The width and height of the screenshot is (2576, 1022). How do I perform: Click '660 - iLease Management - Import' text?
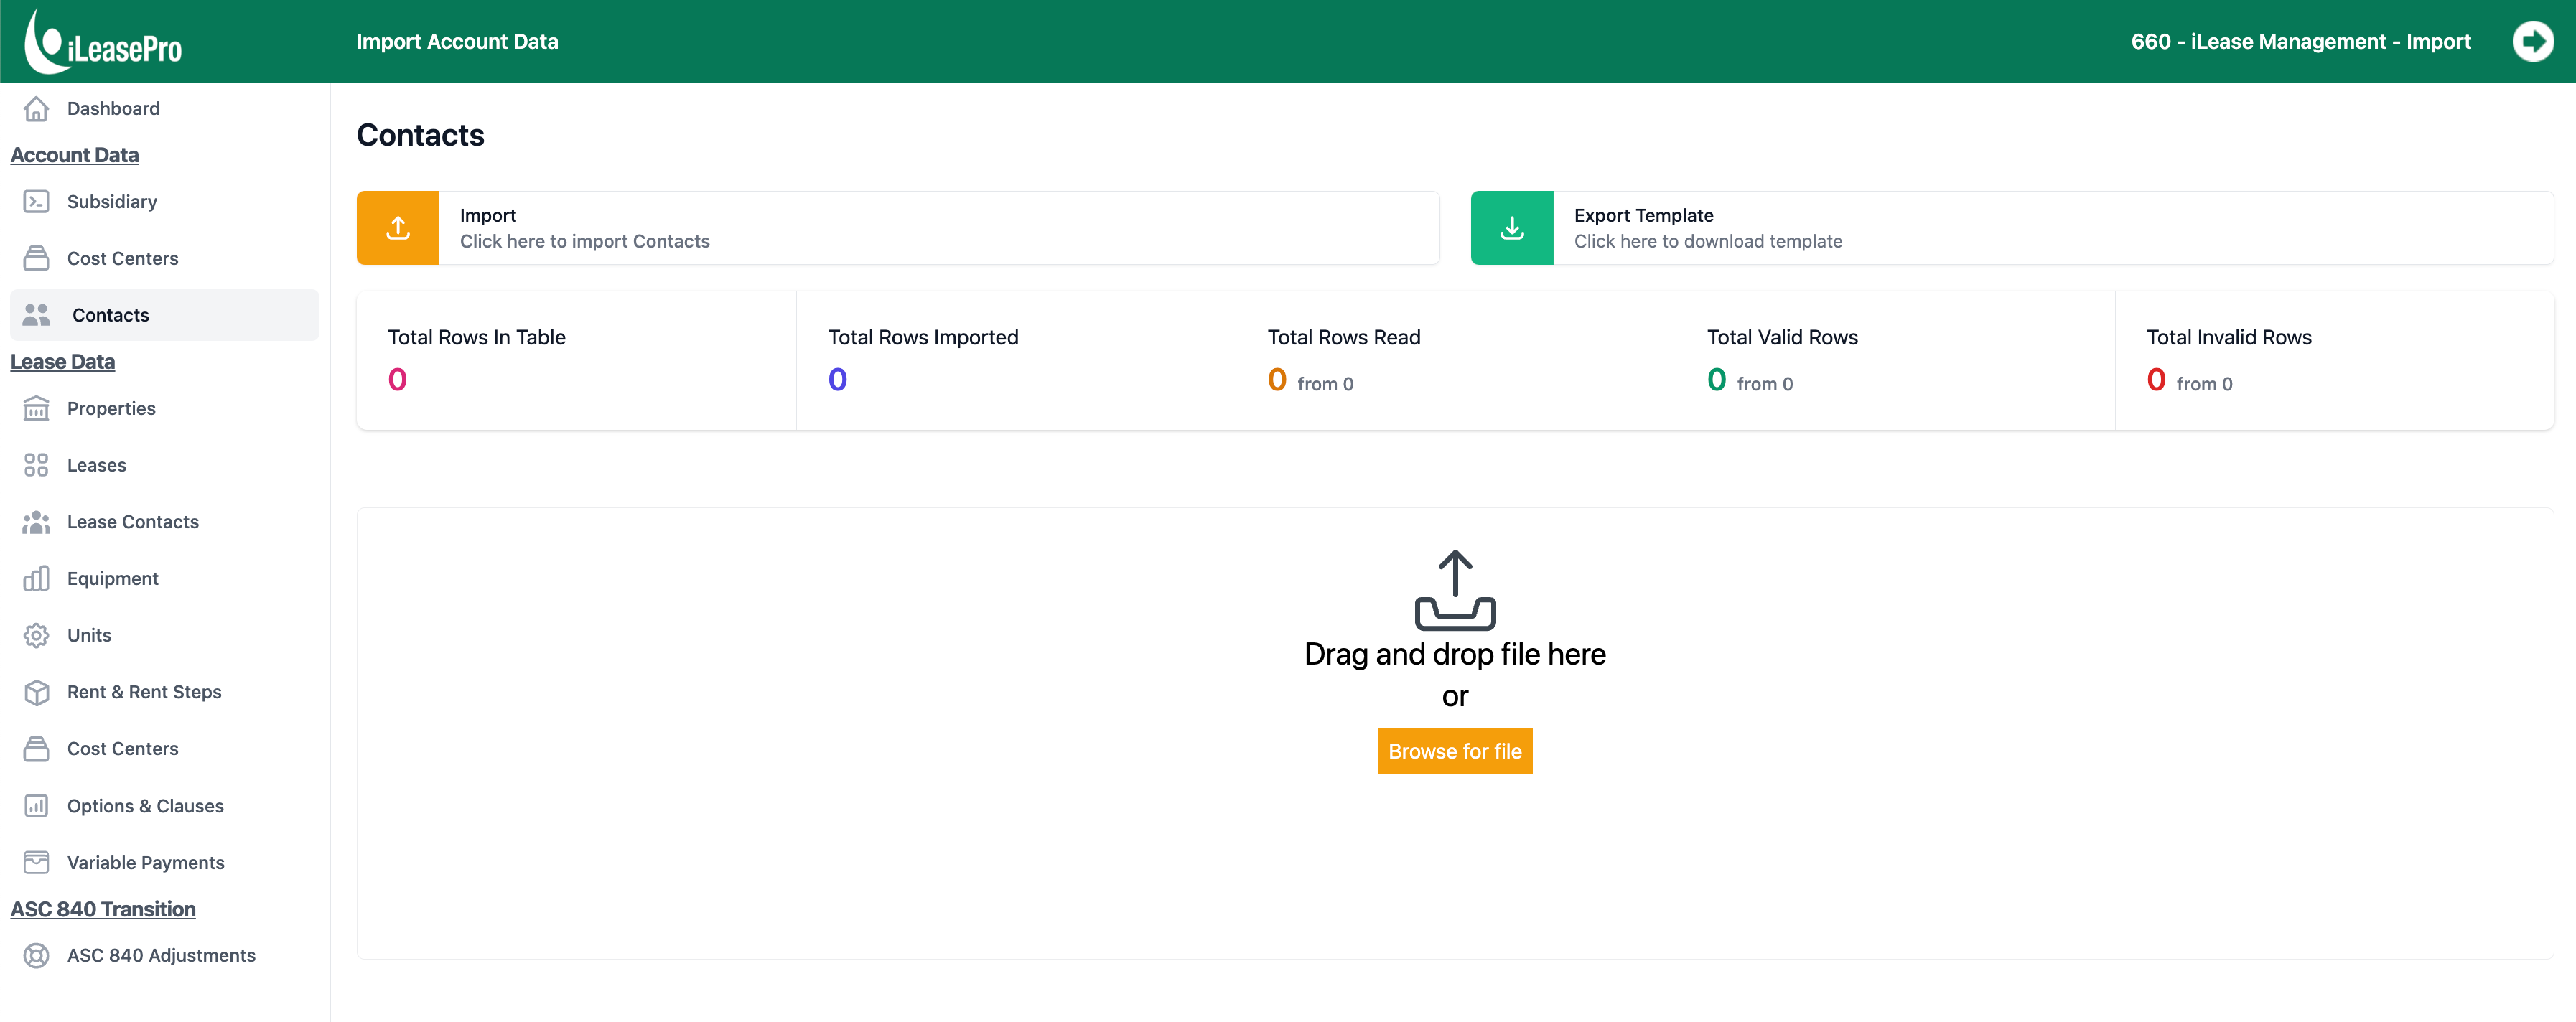click(x=2301, y=41)
